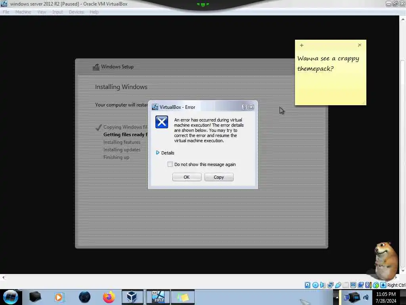Click the black computer tray icon
The image size is (406, 305).
point(354,297)
